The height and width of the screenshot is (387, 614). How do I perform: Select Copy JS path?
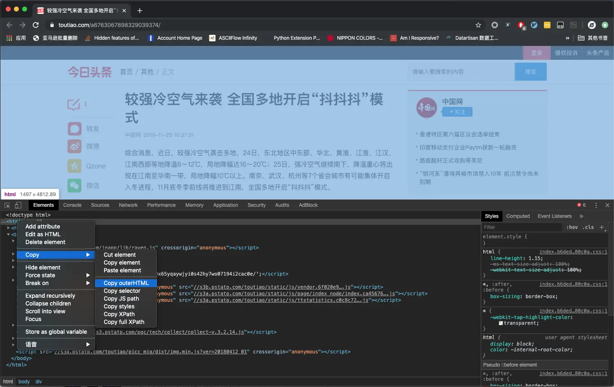(x=126, y=299)
